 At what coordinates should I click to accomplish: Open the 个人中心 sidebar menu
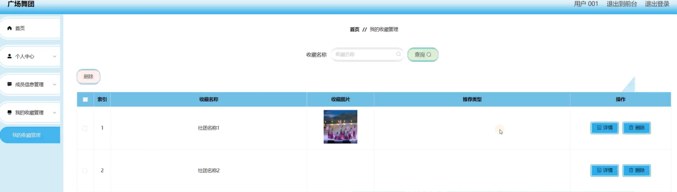[x=30, y=57]
